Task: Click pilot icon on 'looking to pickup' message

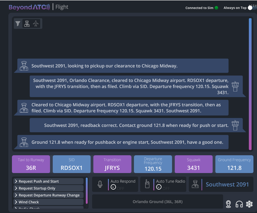Action: [24, 66]
